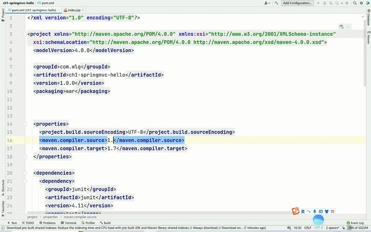Open the Project tool window sidebar
The image size is (371, 232).
(3, 15)
